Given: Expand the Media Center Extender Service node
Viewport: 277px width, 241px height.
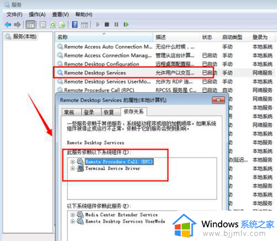Looking at the screenshot, I should tap(73, 215).
